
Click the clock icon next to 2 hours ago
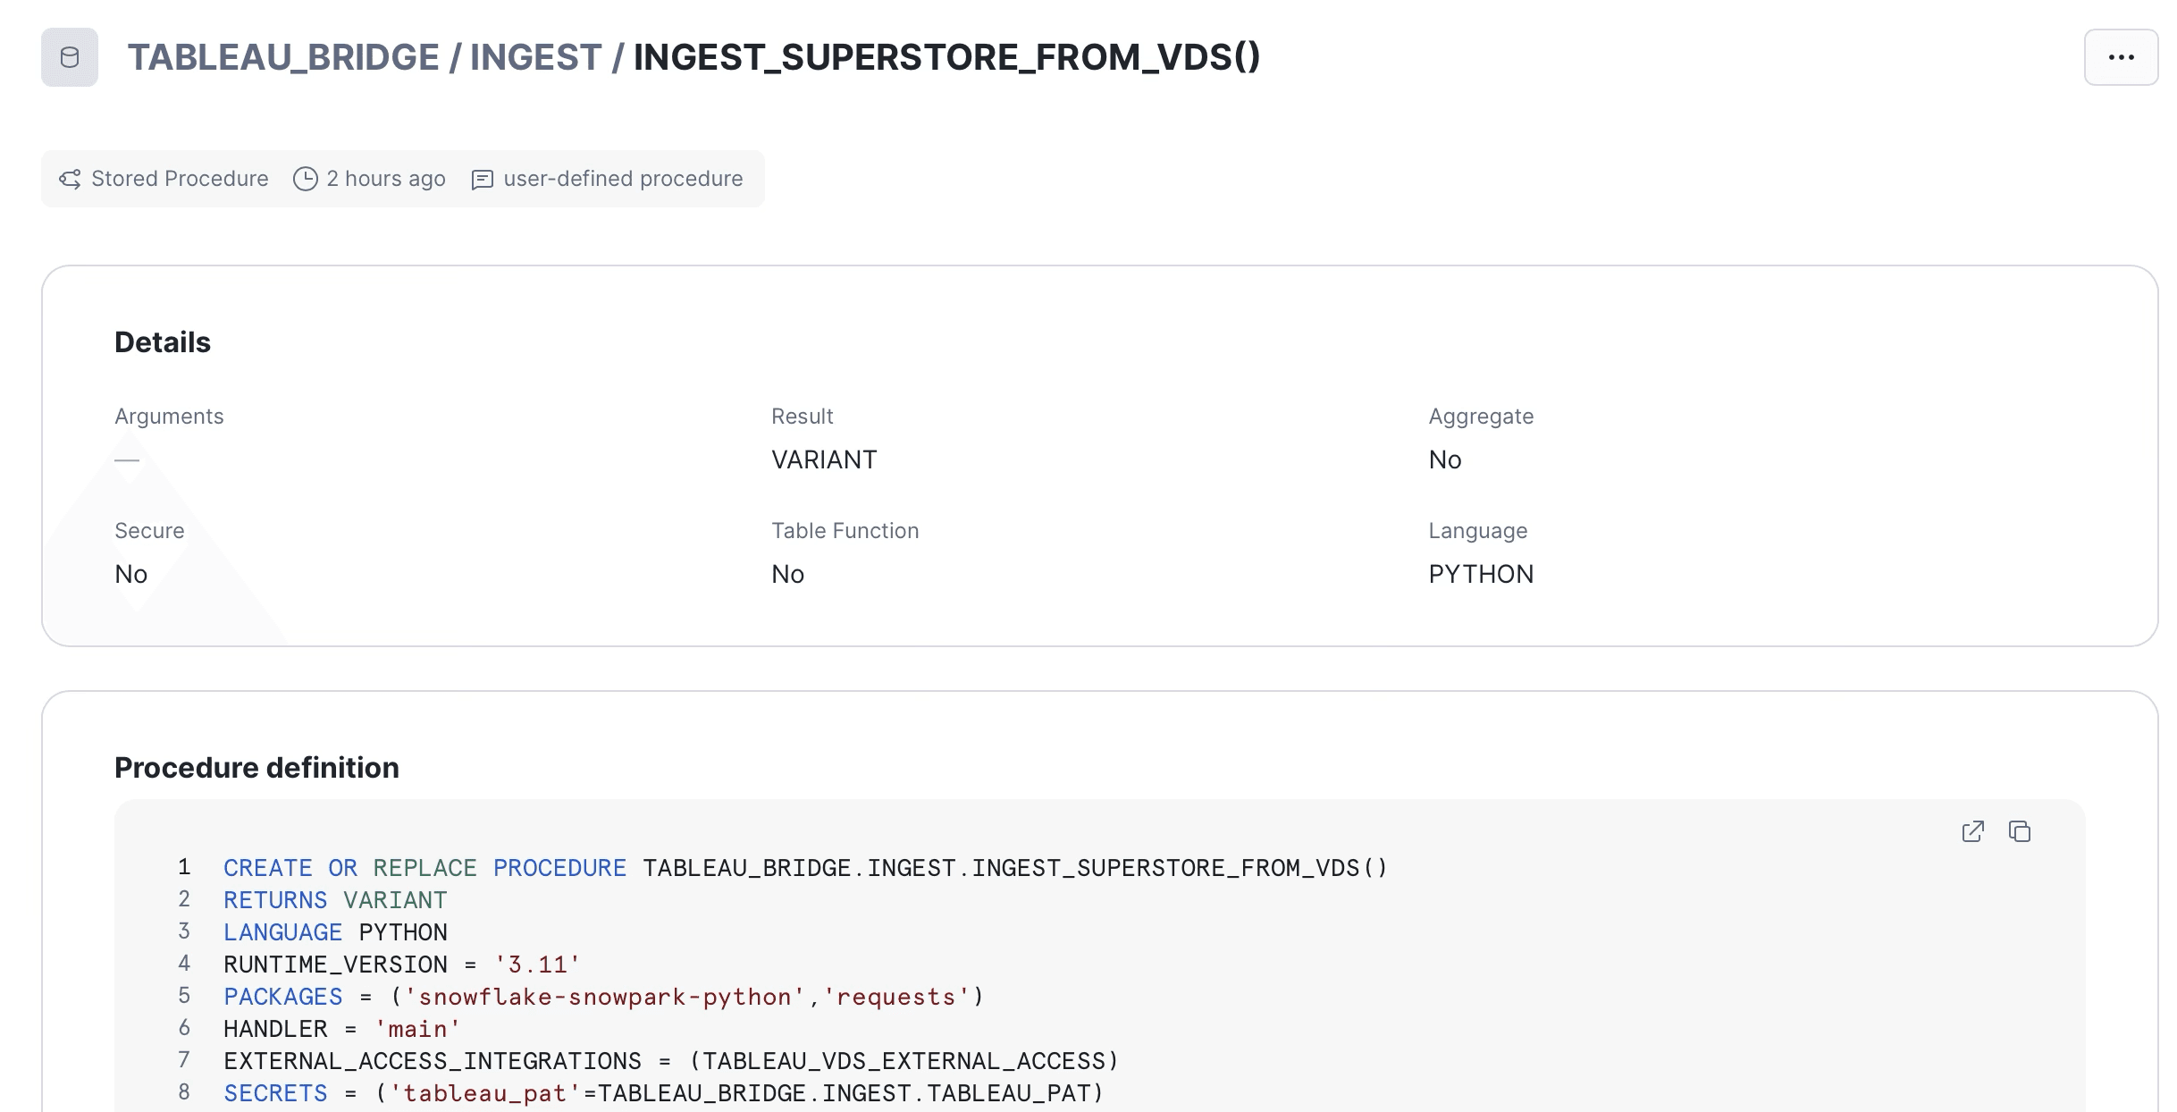(306, 179)
